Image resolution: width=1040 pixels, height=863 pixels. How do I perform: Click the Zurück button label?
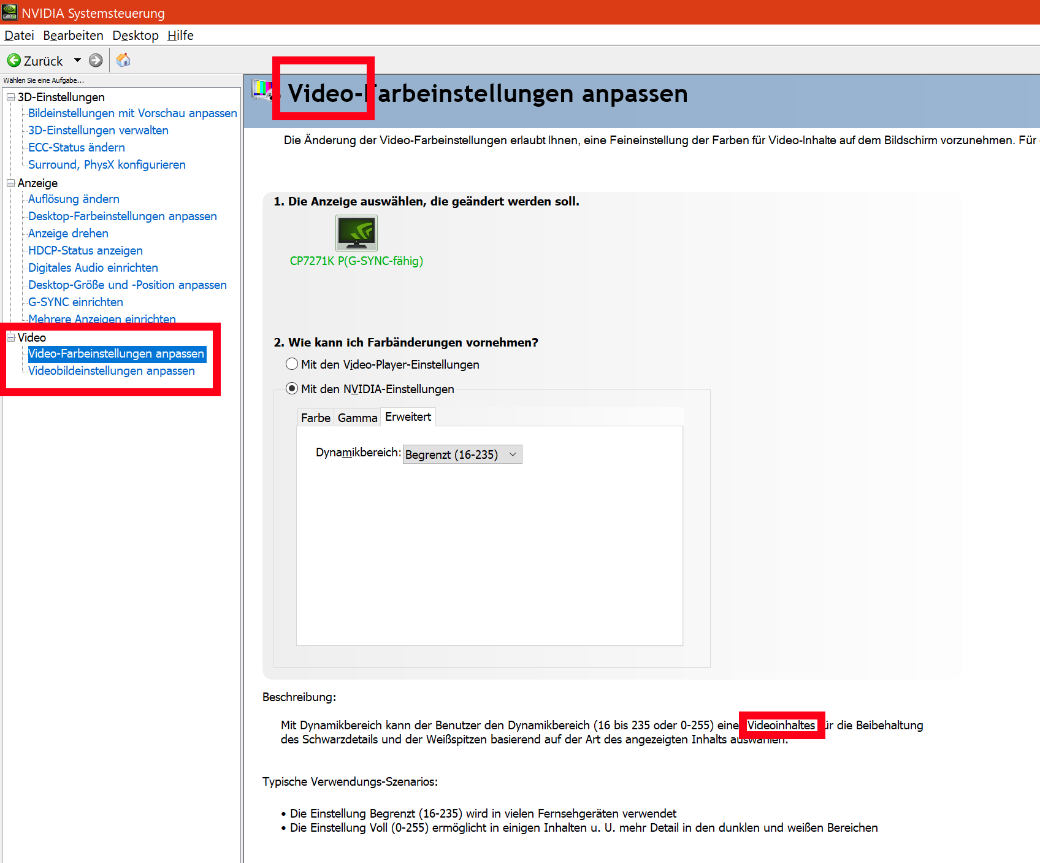click(x=43, y=61)
